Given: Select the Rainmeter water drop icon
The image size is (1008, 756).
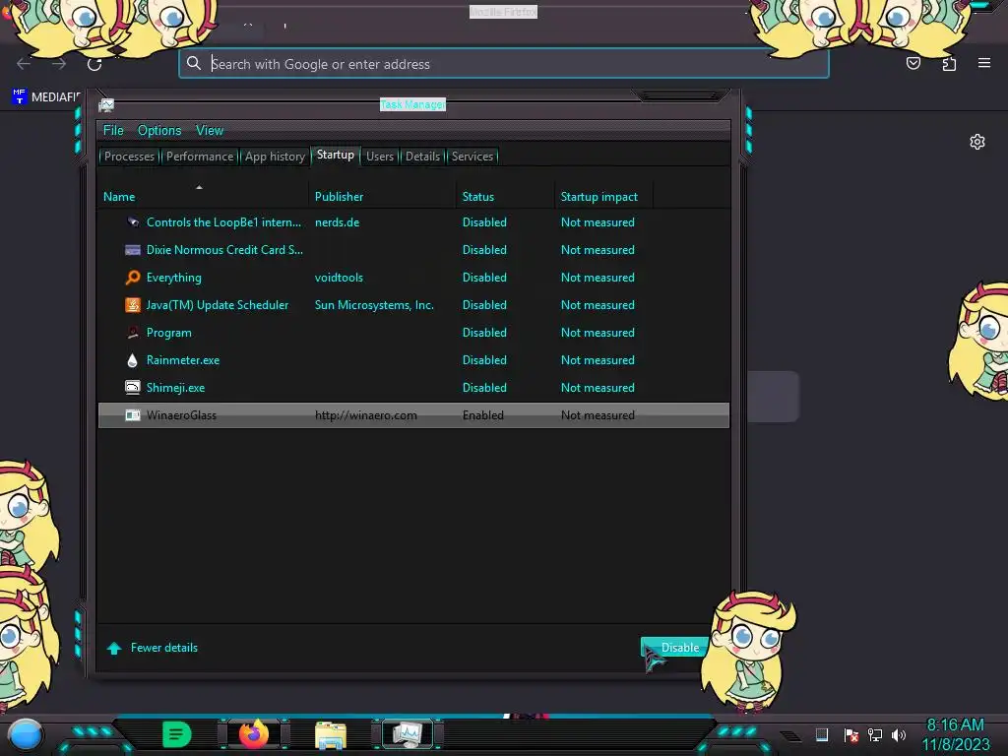Looking at the screenshot, I should (x=133, y=360).
